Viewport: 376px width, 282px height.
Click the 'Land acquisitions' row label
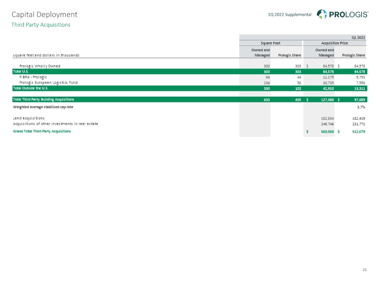(x=29, y=118)
